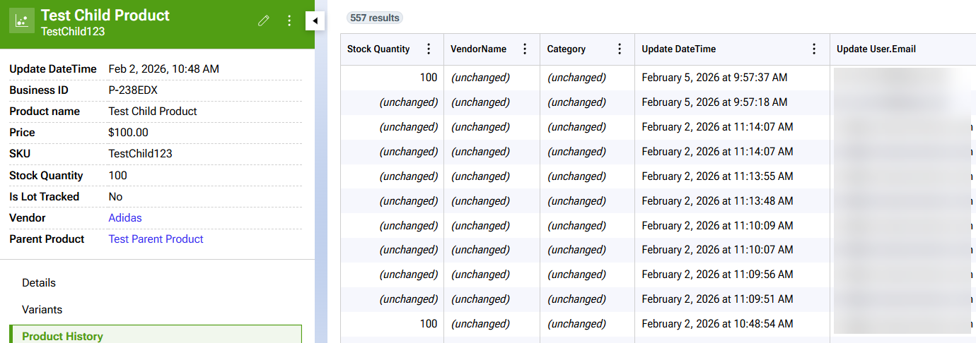
Task: Open the Adidas vendor link
Action: coord(125,218)
